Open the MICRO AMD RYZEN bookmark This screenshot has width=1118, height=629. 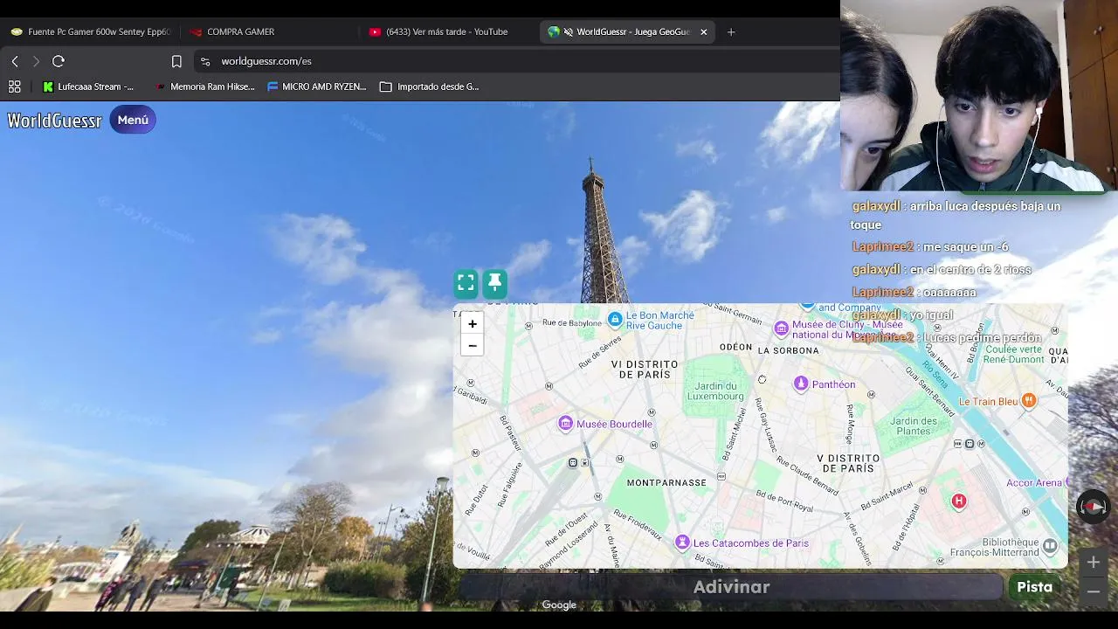pyautogui.click(x=317, y=86)
